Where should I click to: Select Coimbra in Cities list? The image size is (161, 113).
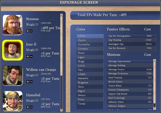[x=90, y=49]
